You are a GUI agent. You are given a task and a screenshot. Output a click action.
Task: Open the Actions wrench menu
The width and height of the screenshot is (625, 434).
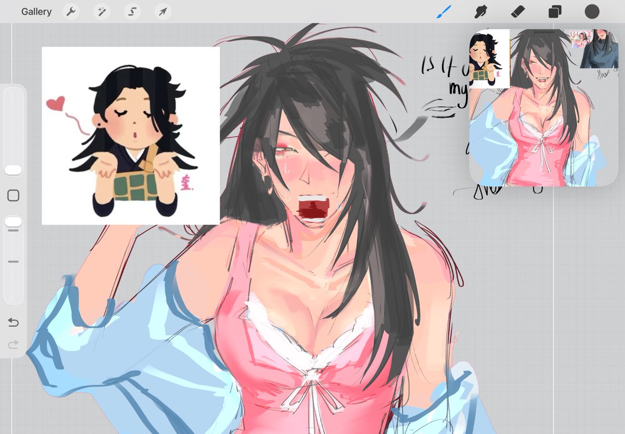click(71, 11)
